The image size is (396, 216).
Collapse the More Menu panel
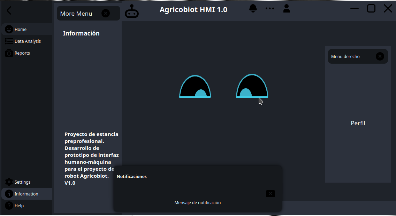[106, 13]
